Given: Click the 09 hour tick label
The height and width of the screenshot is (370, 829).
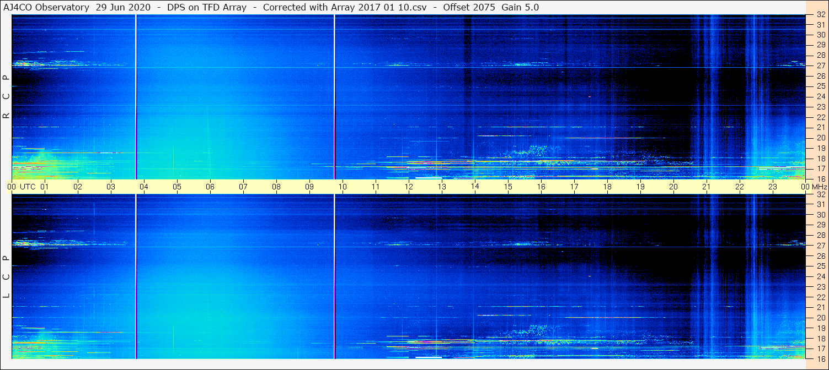Looking at the screenshot, I should click(309, 187).
